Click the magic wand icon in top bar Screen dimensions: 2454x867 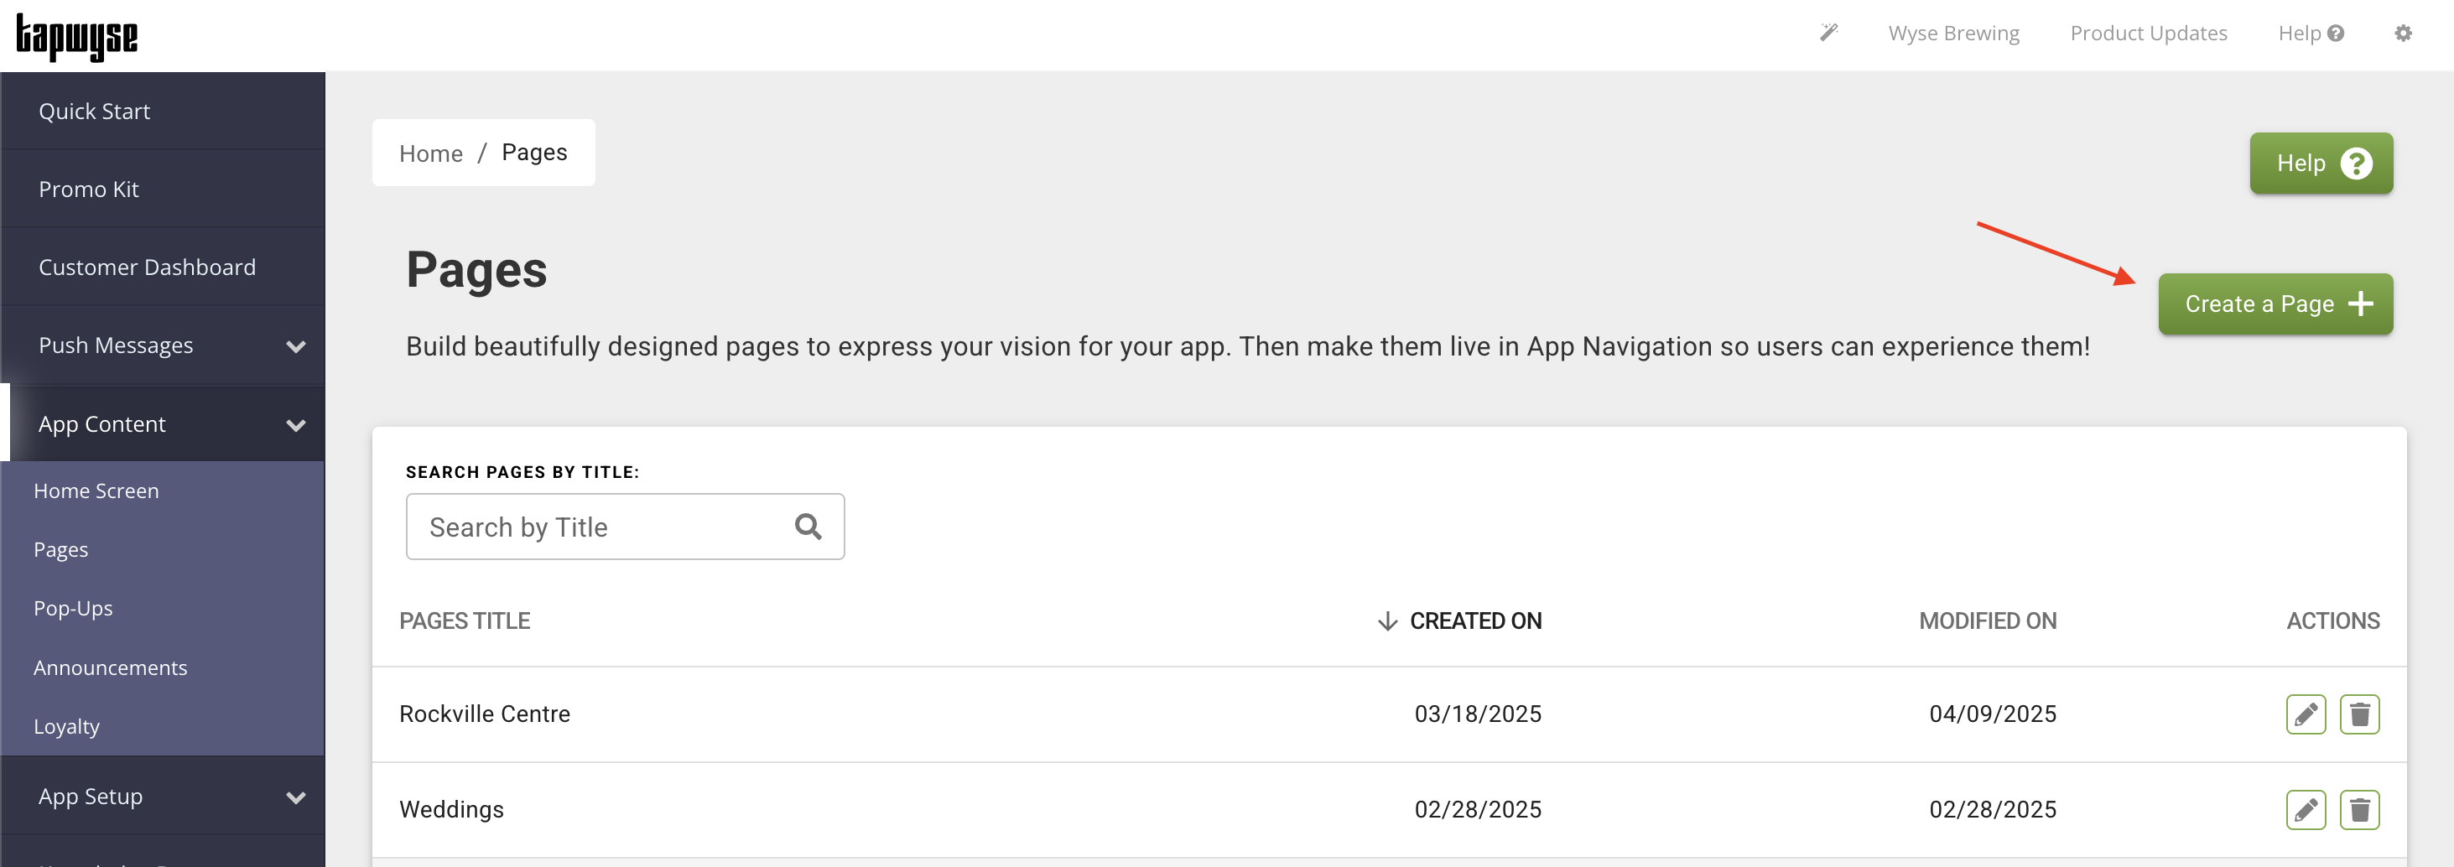click(x=1828, y=34)
